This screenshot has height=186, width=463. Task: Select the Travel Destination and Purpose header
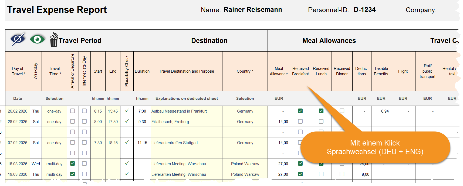click(186, 71)
